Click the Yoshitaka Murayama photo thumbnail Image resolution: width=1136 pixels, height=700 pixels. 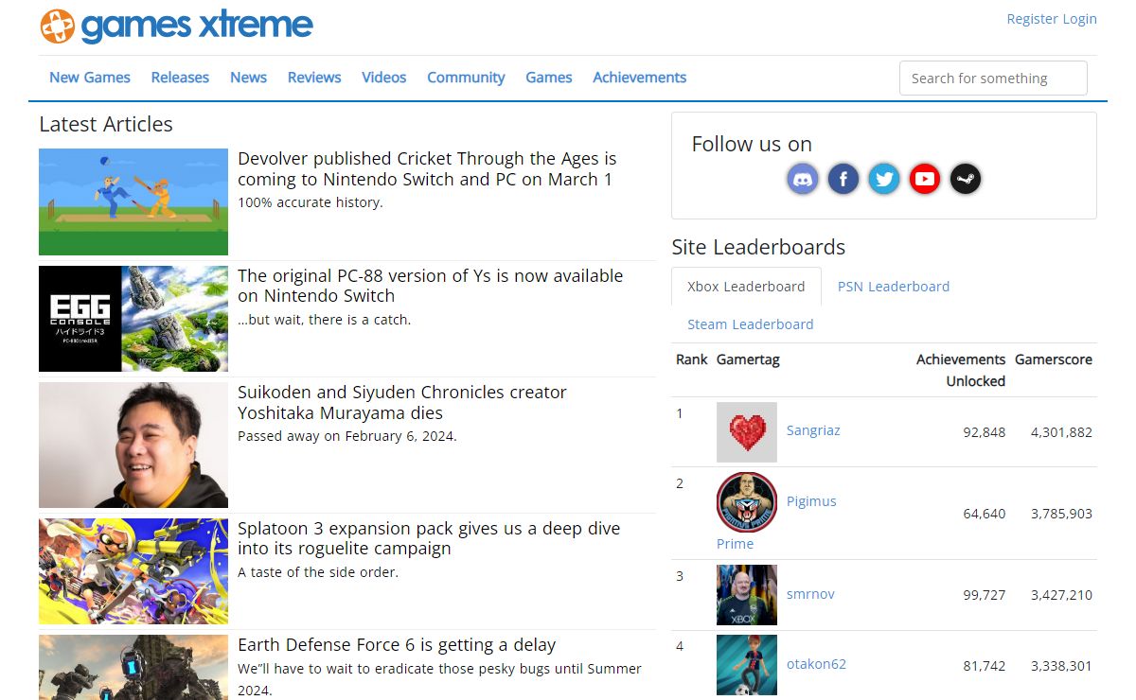click(133, 446)
